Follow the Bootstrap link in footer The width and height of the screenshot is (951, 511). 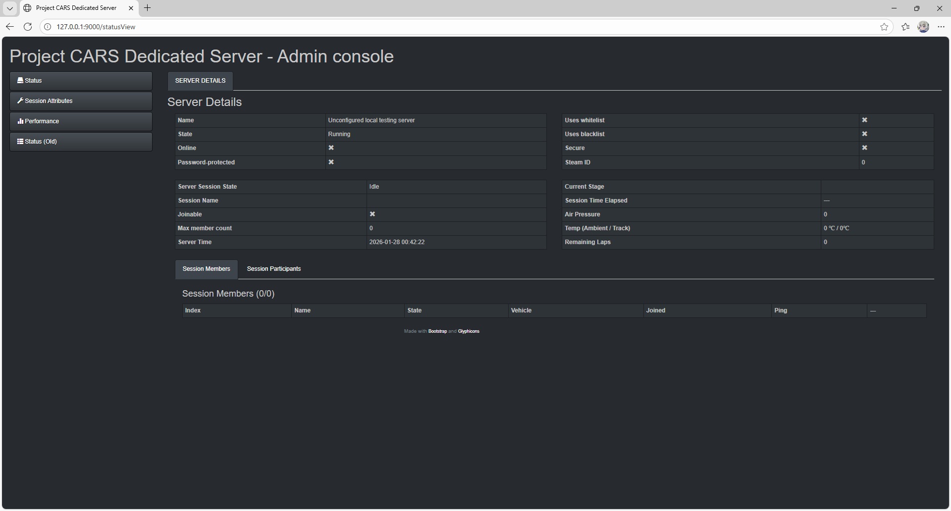(437, 331)
